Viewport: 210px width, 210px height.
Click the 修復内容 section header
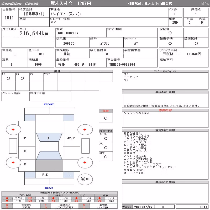click(x=165, y=110)
